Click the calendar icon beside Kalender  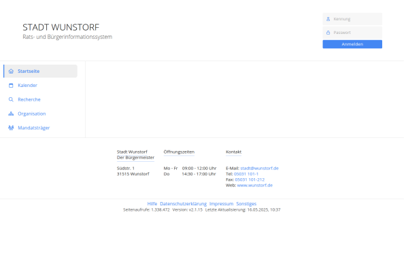(x=11, y=86)
